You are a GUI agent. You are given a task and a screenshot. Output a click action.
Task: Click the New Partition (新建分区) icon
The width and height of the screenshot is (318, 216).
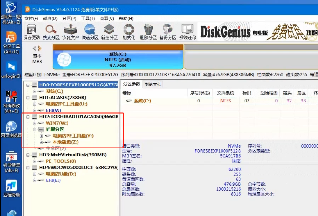tap(109, 32)
